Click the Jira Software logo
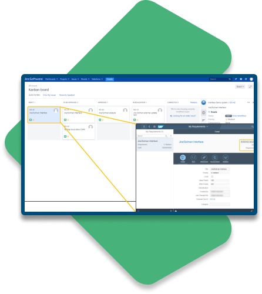 (x=33, y=79)
